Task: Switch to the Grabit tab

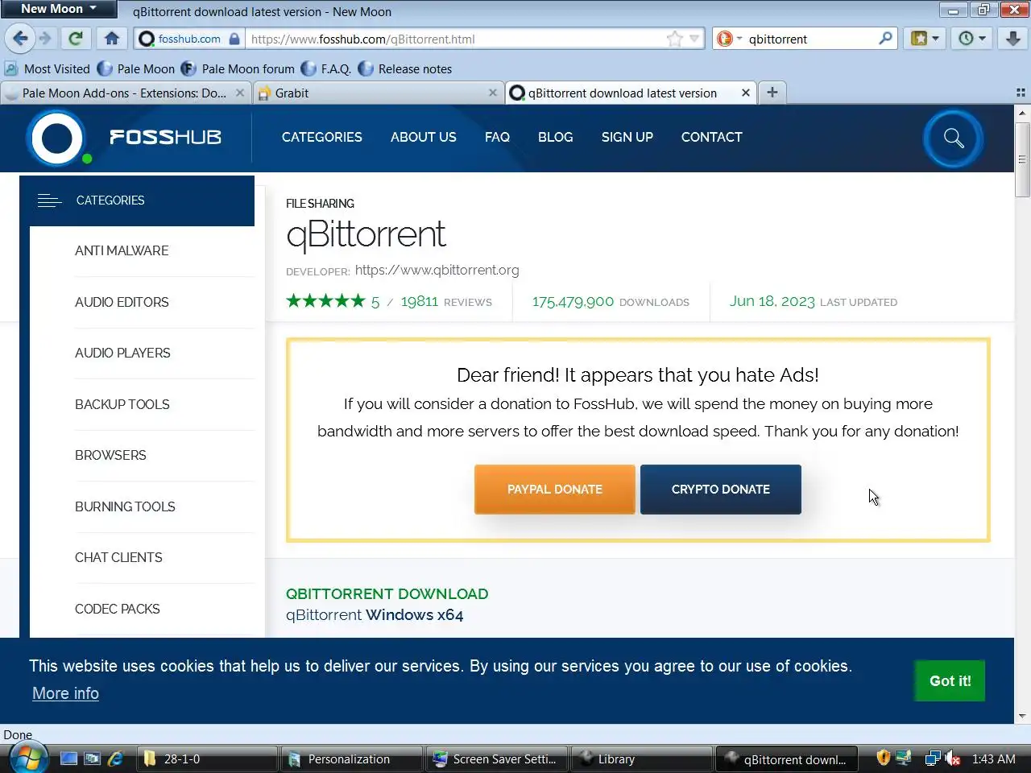Action: point(379,93)
